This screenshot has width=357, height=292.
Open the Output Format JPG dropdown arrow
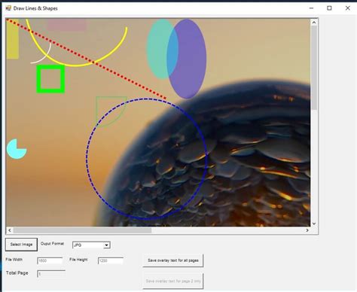pyautogui.click(x=107, y=245)
